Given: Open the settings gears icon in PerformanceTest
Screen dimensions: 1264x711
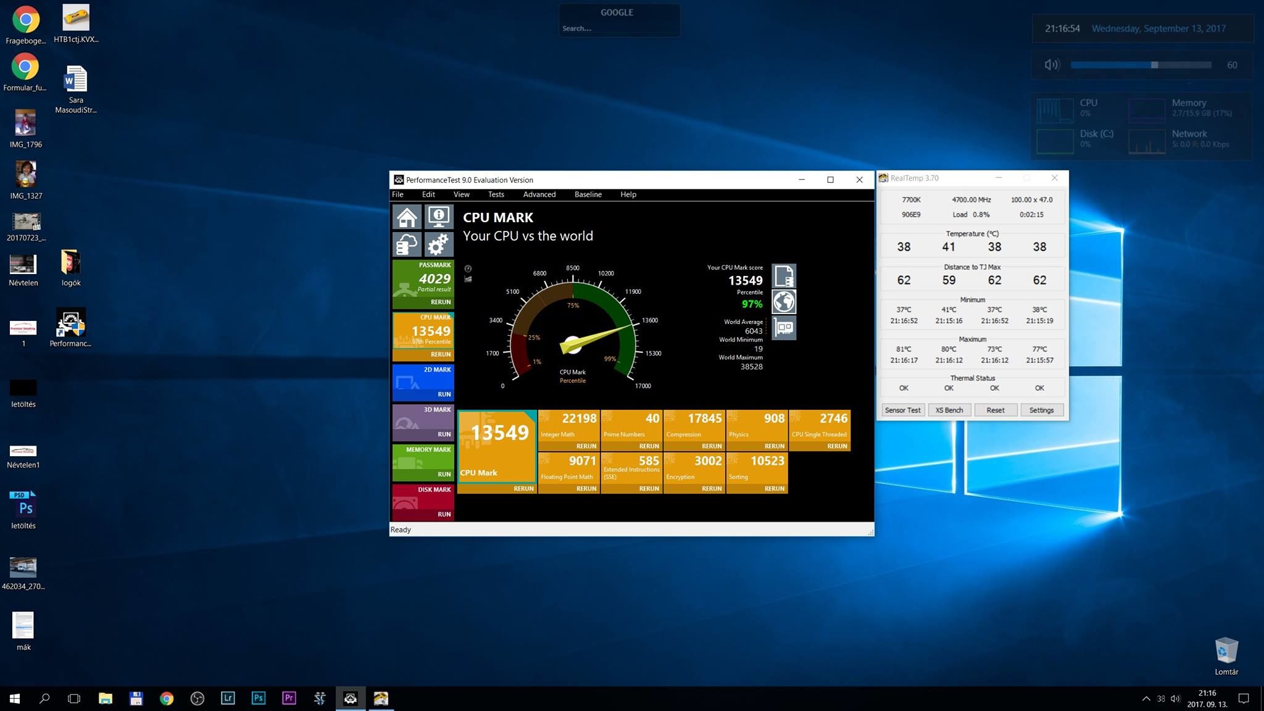Looking at the screenshot, I should [439, 244].
